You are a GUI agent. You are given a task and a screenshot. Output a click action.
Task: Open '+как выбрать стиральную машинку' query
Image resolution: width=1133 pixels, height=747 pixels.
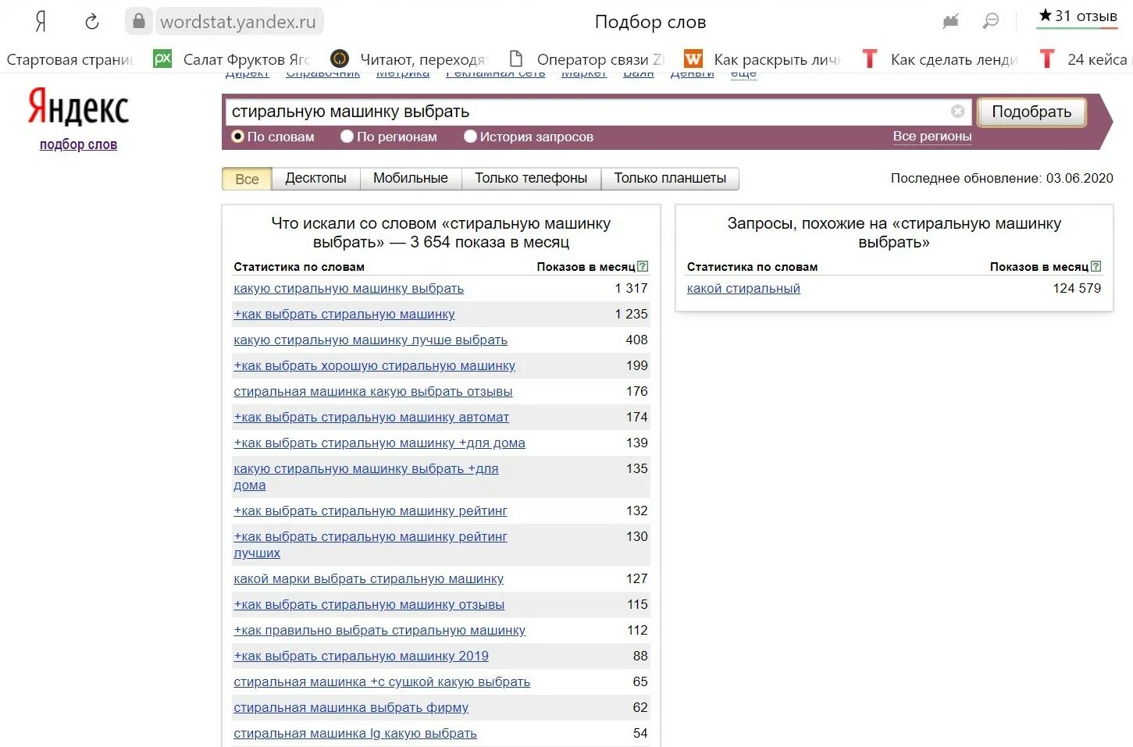pyautogui.click(x=344, y=314)
